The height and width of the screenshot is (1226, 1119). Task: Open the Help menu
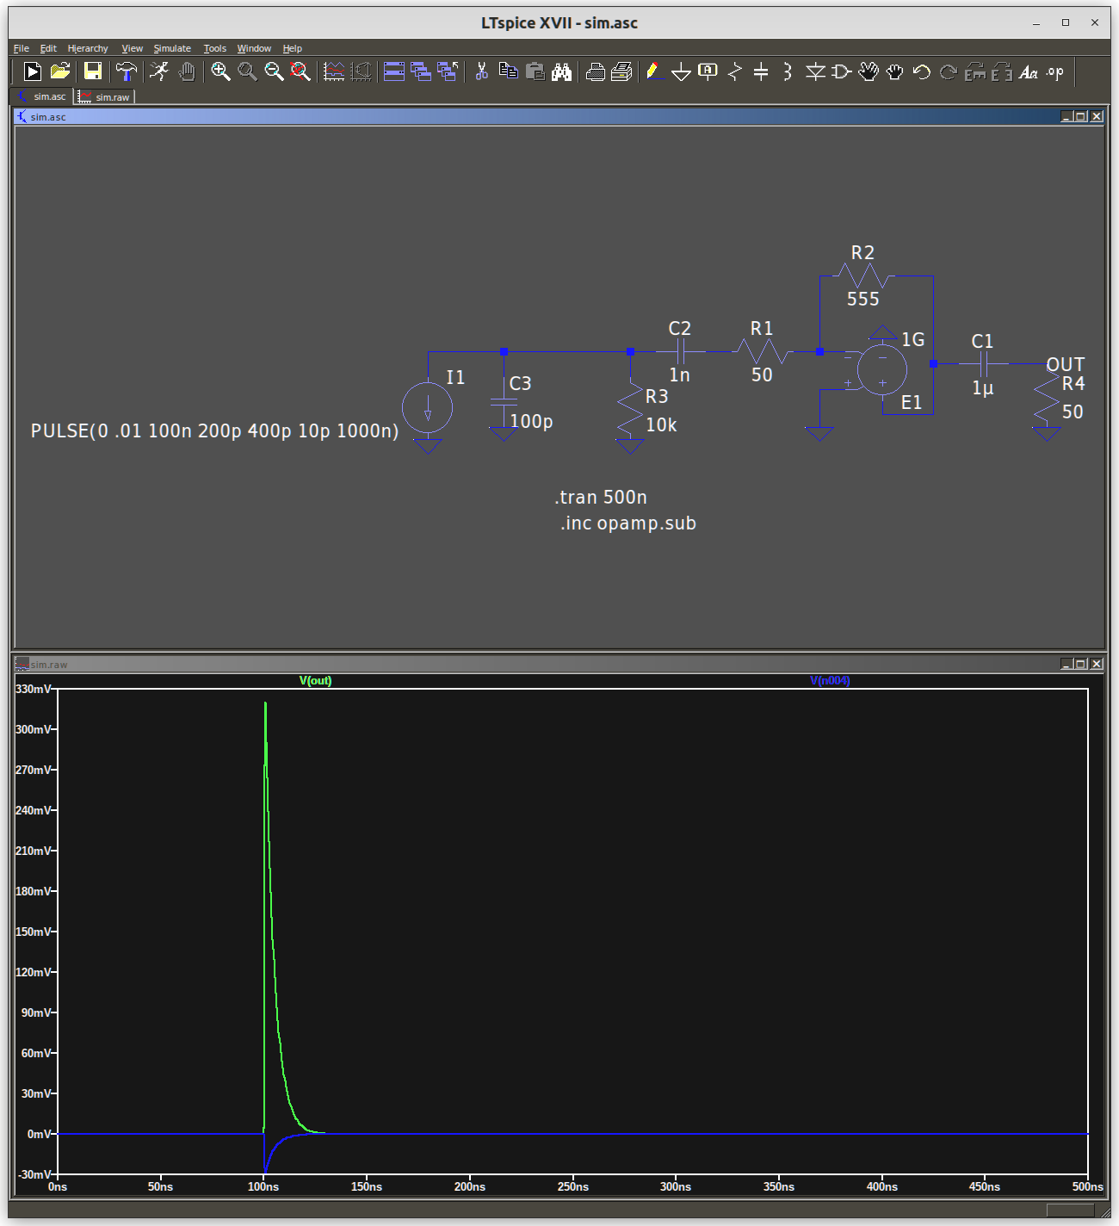click(x=293, y=48)
